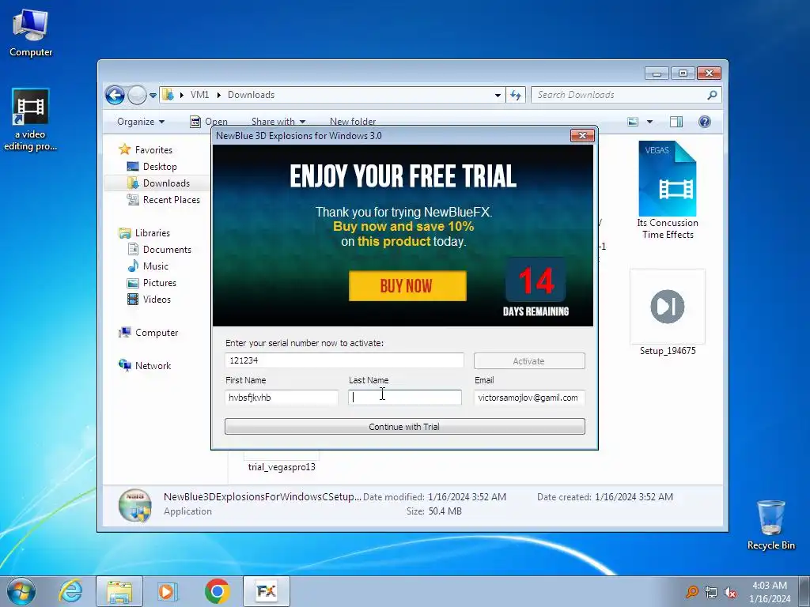Expand the address bar history dropdown

coord(498,95)
